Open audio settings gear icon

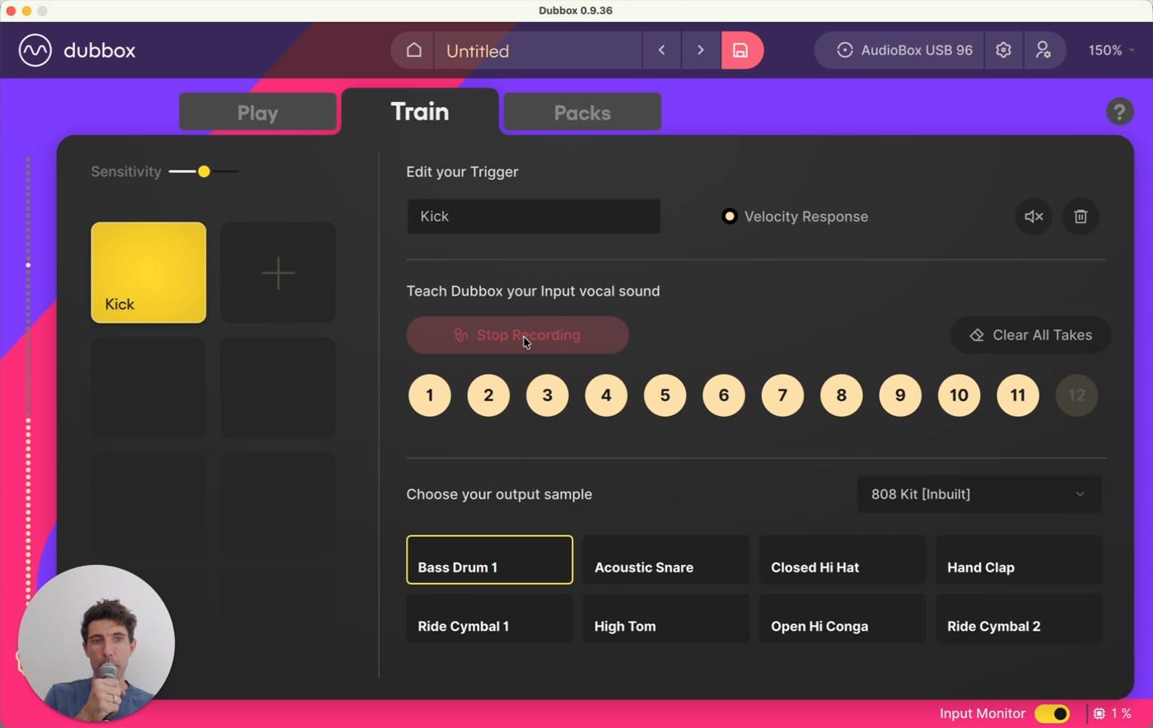coord(1003,50)
